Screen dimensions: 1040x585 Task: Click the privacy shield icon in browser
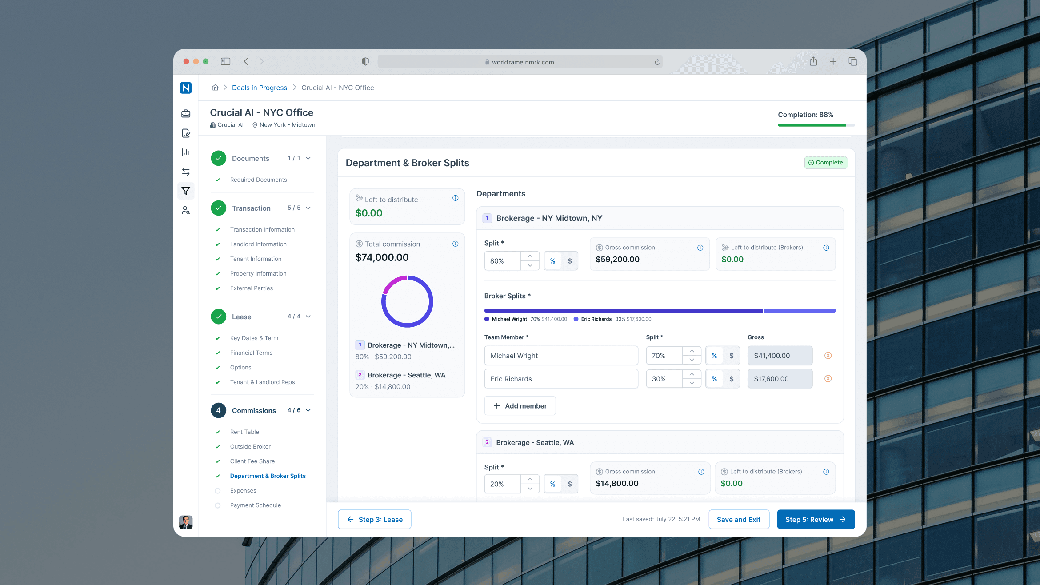click(x=365, y=61)
